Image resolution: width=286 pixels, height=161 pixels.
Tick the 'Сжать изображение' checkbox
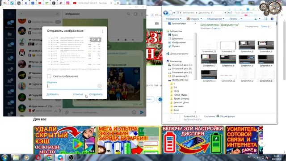49,76
